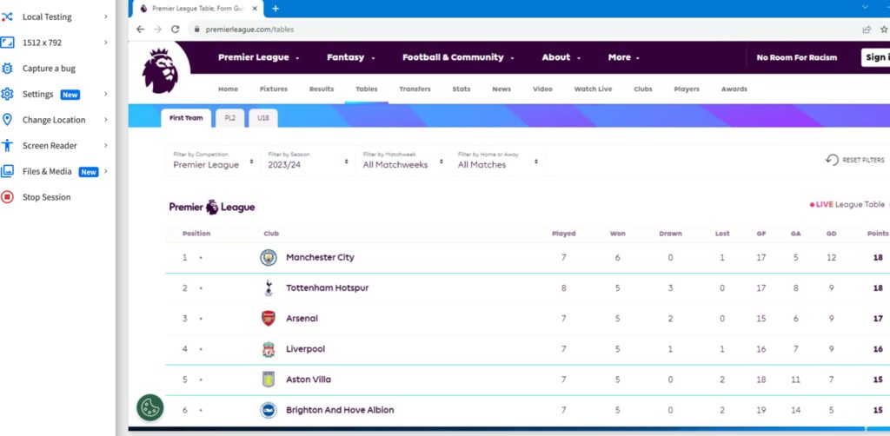Click the padlock icon in address bar
This screenshot has width=890, height=436.
[x=196, y=30]
